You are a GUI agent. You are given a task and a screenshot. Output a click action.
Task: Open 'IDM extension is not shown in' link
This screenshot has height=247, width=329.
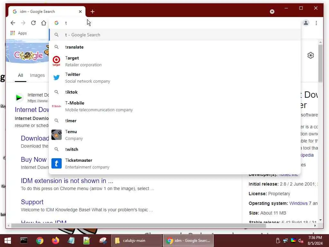tap(67, 181)
